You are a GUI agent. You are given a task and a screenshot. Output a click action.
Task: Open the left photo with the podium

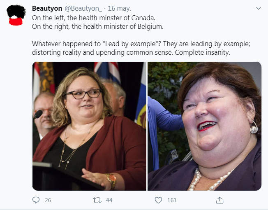[x=89, y=126]
